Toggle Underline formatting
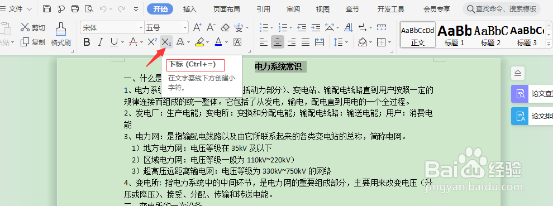553x206 pixels. [114, 42]
